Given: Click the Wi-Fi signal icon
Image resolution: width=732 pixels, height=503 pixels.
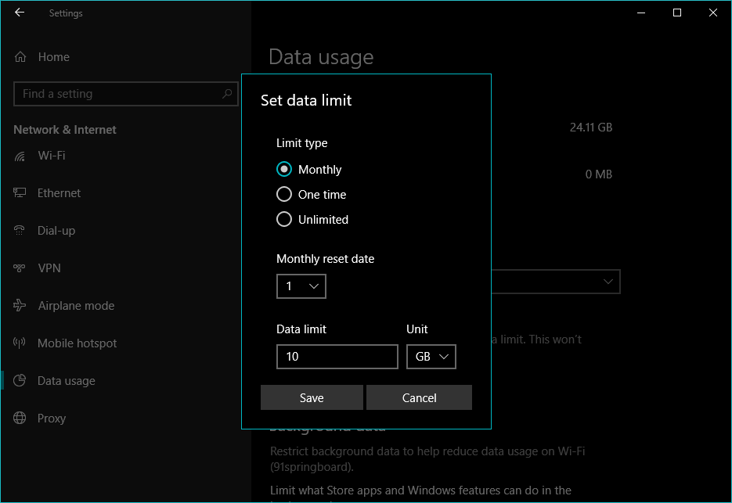Looking at the screenshot, I should (20, 156).
